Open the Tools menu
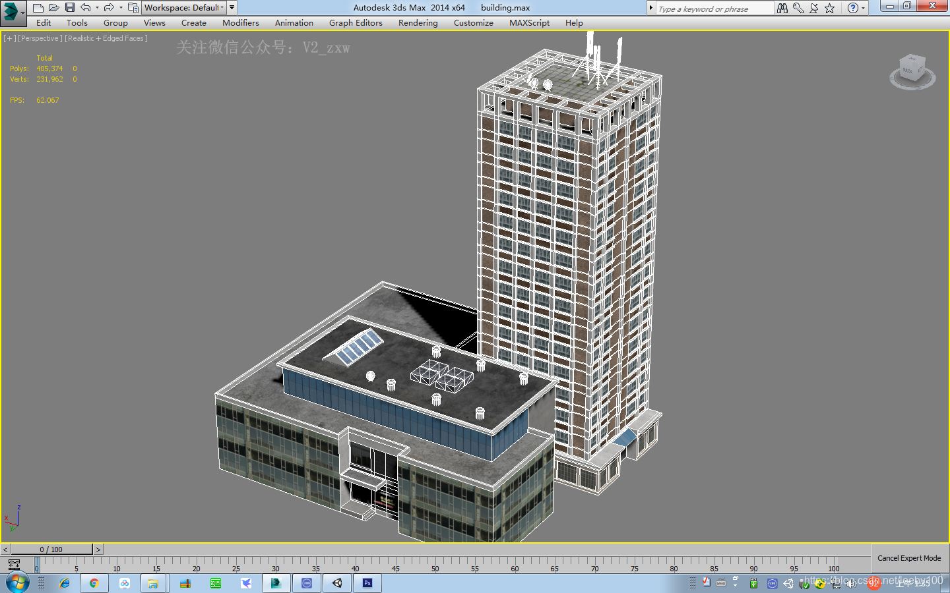The width and height of the screenshot is (950, 593). click(x=77, y=23)
